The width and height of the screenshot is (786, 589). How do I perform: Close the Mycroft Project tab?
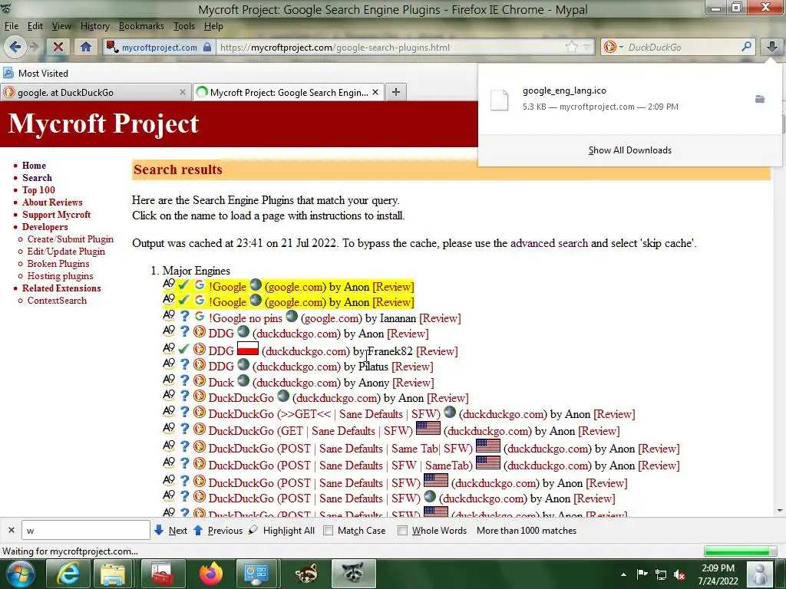click(375, 92)
